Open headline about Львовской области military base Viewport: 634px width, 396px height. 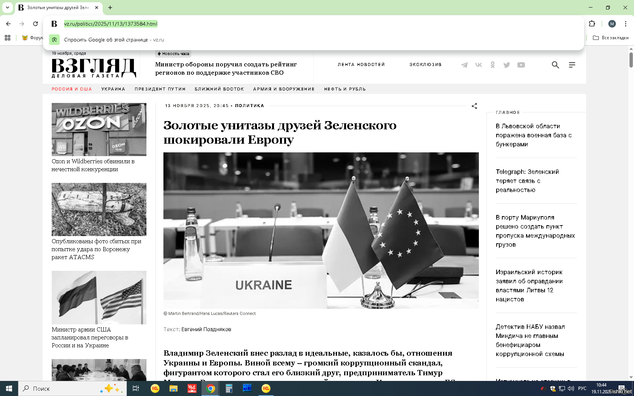click(534, 135)
